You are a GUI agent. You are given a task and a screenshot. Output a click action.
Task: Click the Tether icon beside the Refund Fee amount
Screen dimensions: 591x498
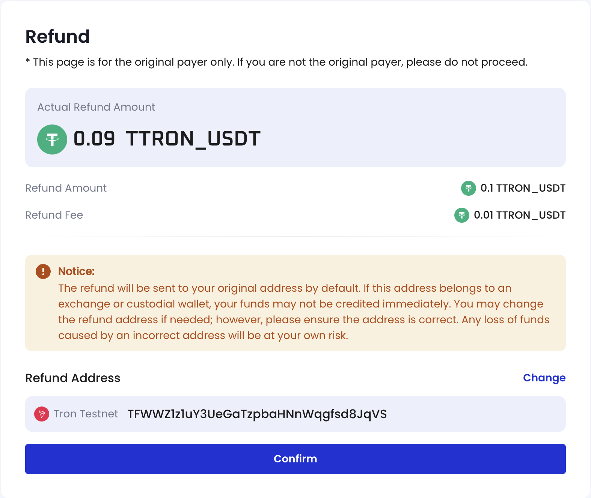pos(462,215)
